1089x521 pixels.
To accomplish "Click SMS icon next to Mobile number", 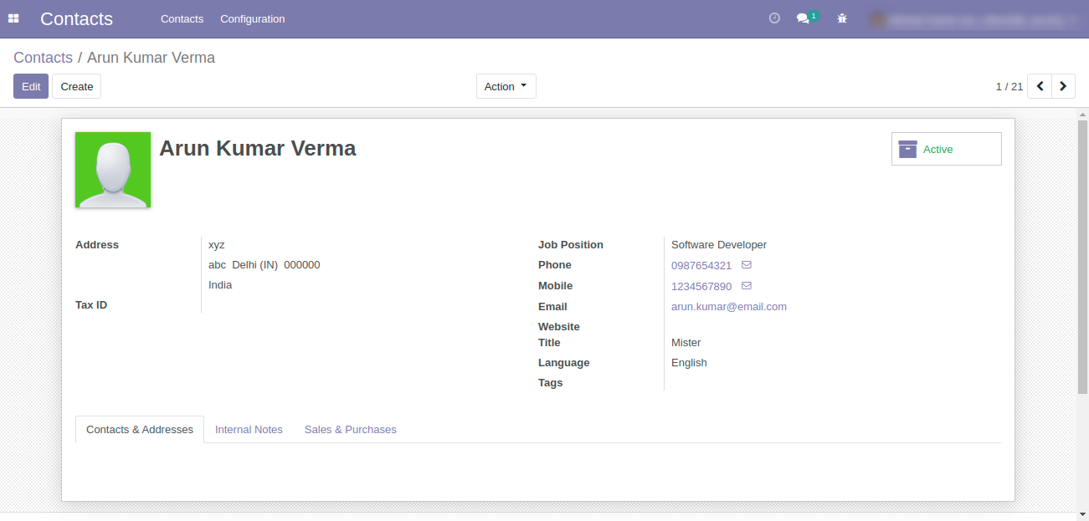I will (x=747, y=286).
